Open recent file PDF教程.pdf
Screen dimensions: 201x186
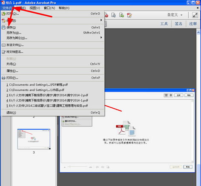point(53,85)
